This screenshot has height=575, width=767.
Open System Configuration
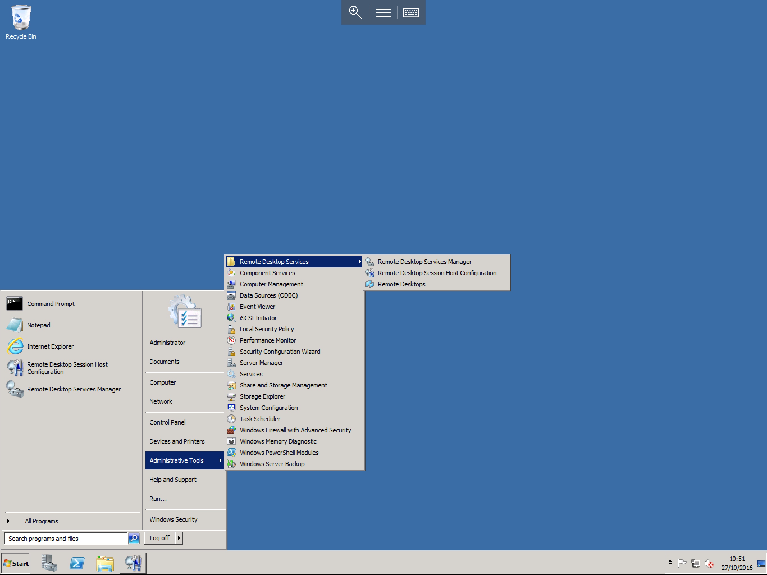tap(295, 407)
